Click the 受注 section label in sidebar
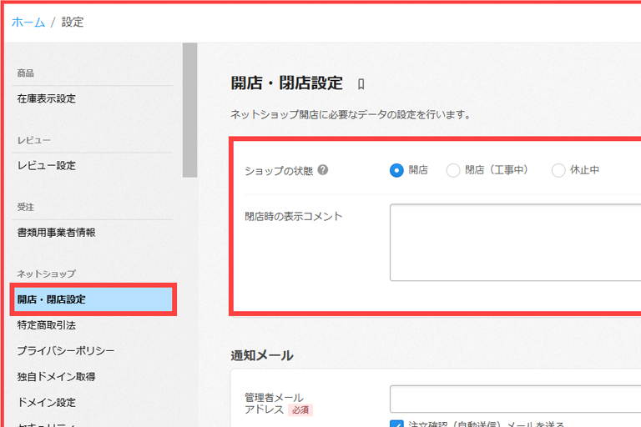Viewport: 641px width, 427px height. (25, 207)
